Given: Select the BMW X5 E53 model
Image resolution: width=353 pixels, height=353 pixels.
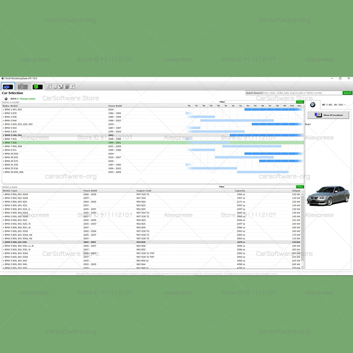Looking at the screenshot, I should 153,157.
